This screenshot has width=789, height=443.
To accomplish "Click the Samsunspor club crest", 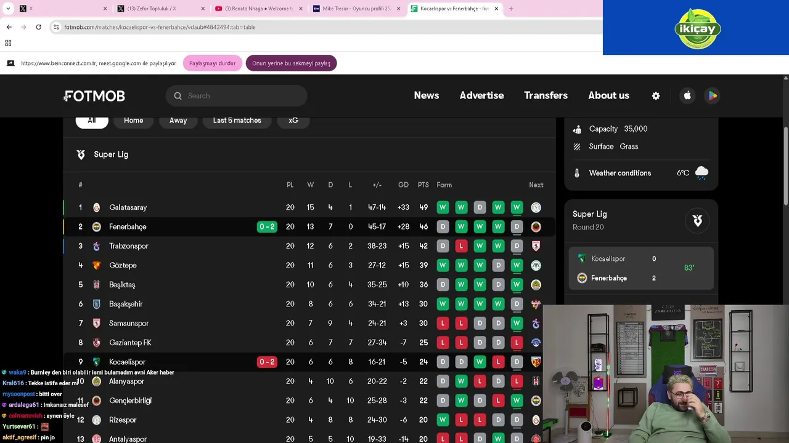I will click(96, 324).
